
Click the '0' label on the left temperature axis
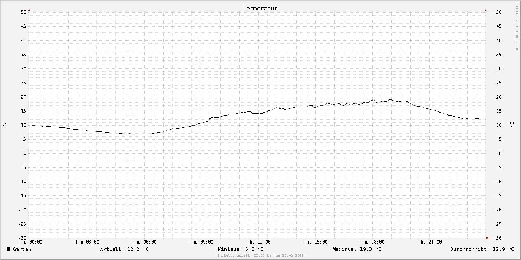click(x=25, y=153)
